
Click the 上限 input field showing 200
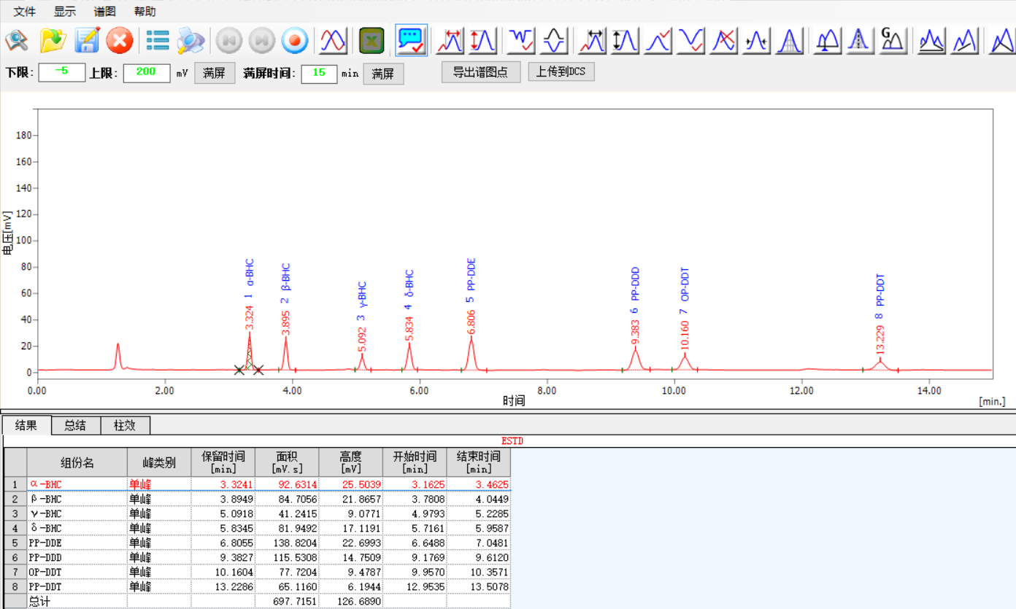point(146,73)
